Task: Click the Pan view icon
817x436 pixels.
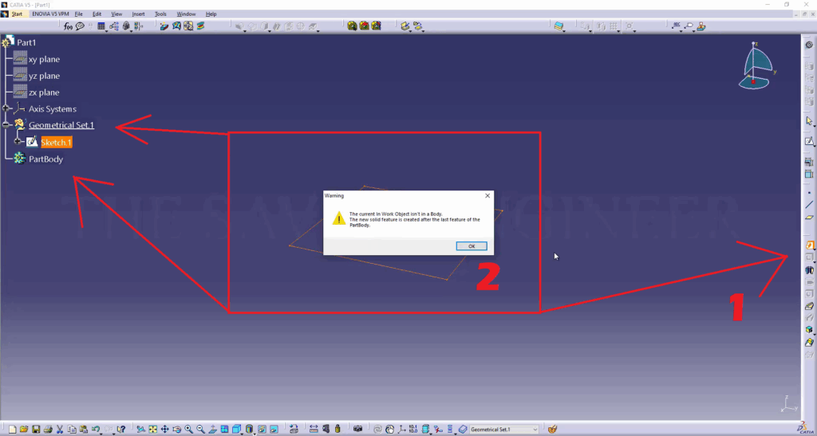Action: (x=164, y=430)
